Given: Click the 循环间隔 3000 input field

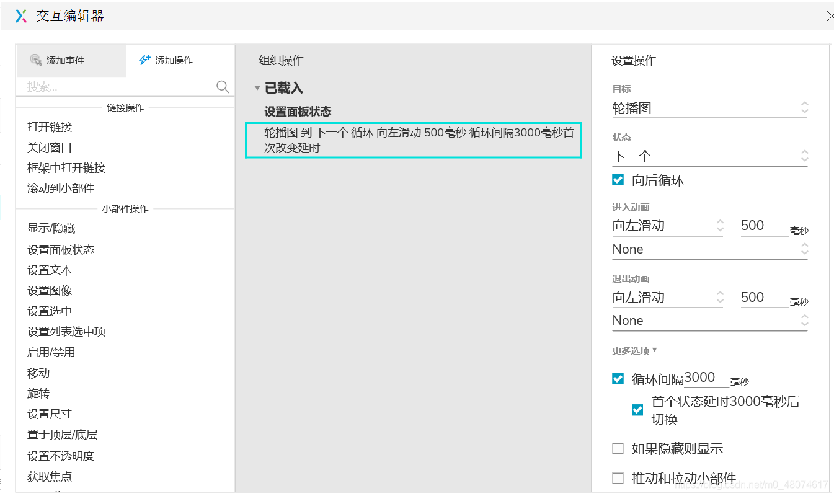Looking at the screenshot, I should [706, 378].
